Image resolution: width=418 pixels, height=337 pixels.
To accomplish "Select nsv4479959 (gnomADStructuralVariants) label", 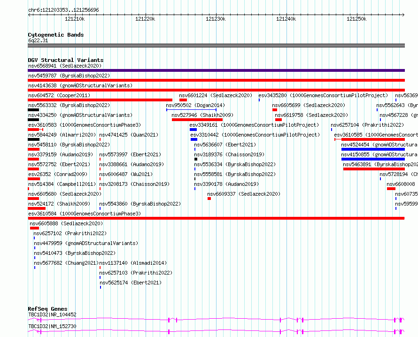I will click(86, 243).
